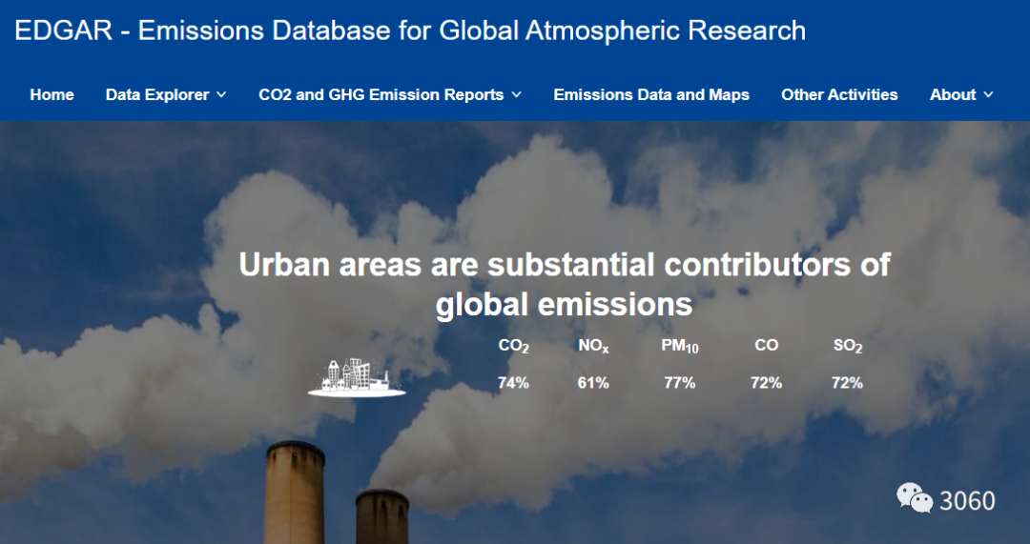Select the 72% value under SO2

point(848,383)
